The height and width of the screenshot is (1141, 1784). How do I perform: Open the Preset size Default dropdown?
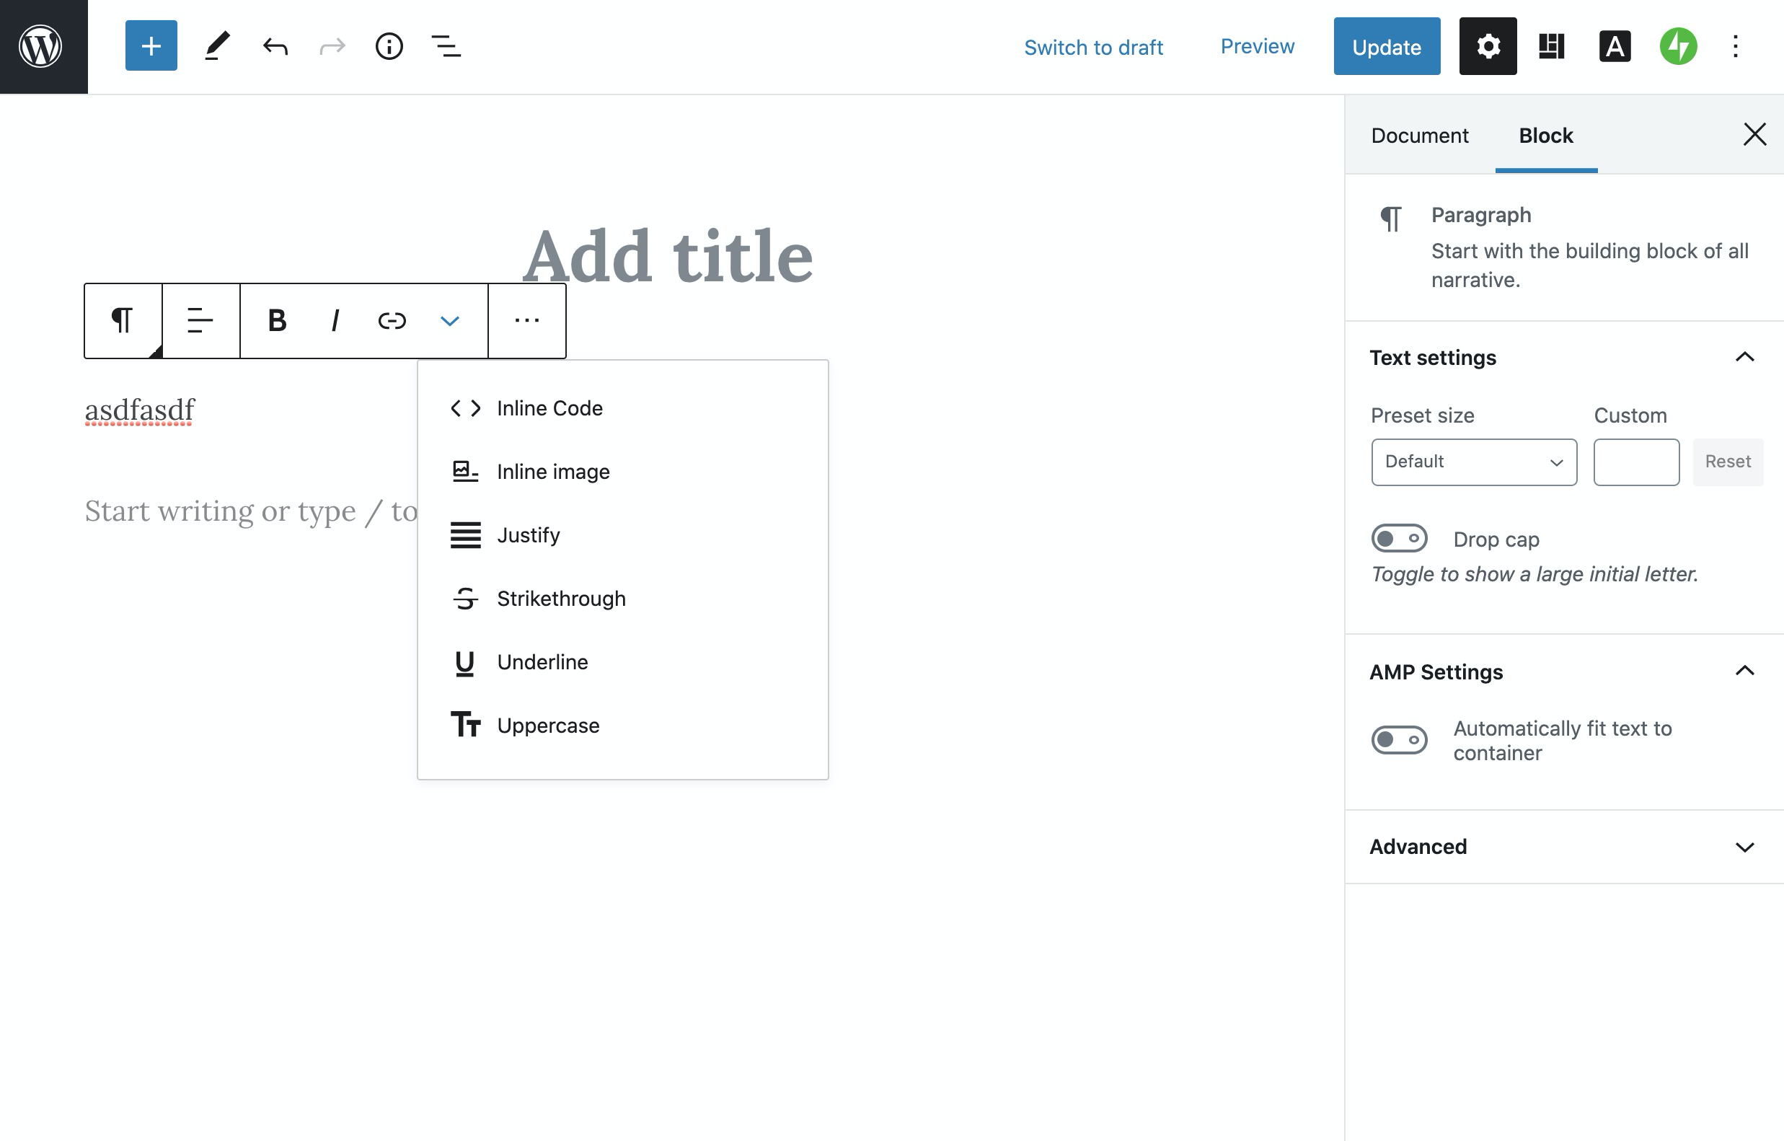click(x=1472, y=462)
